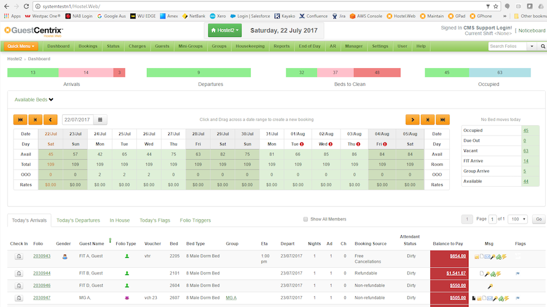Toggle Show All Members checkbox
Viewport: 547px width, 307px height.
coord(305,219)
